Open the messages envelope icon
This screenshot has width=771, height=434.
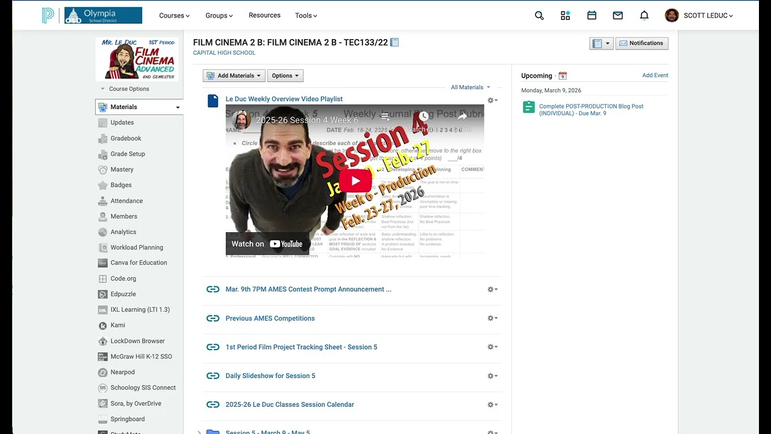click(618, 16)
